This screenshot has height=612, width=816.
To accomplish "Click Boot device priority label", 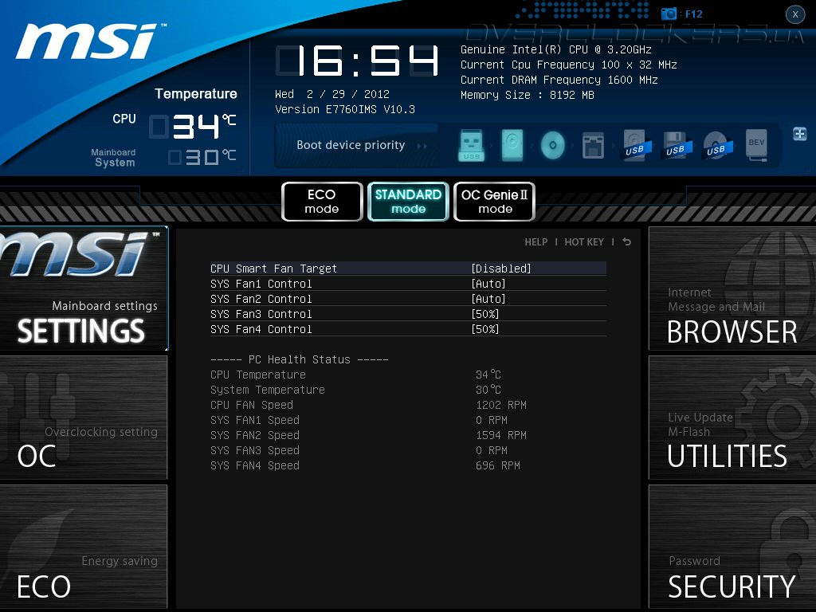I will click(x=351, y=145).
